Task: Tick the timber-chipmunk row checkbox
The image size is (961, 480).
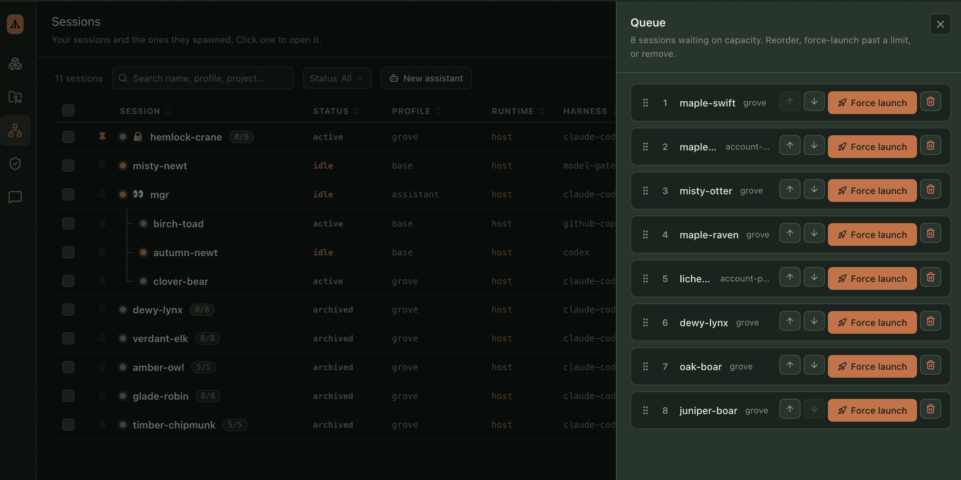Action: click(x=68, y=425)
